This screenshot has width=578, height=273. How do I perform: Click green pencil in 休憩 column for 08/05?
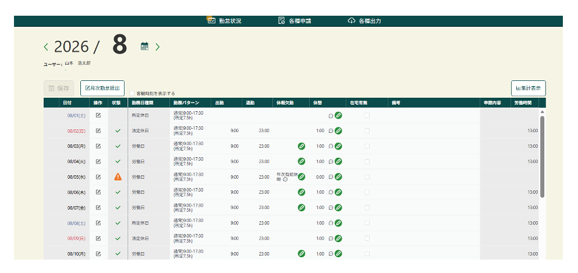pyautogui.click(x=338, y=177)
